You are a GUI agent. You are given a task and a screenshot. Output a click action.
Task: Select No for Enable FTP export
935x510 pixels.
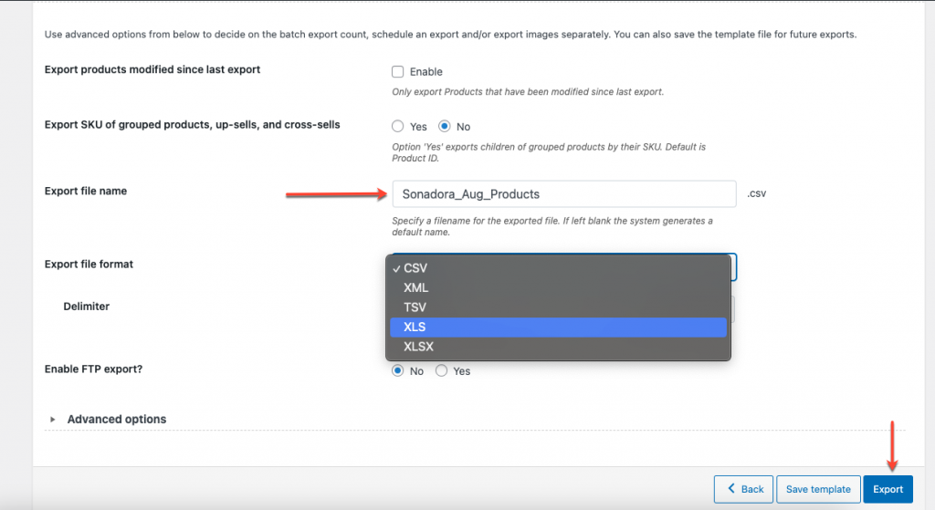click(398, 370)
